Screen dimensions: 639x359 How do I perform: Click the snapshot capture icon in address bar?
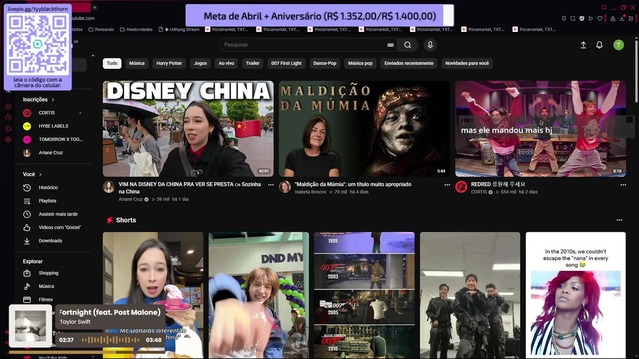[573, 18]
